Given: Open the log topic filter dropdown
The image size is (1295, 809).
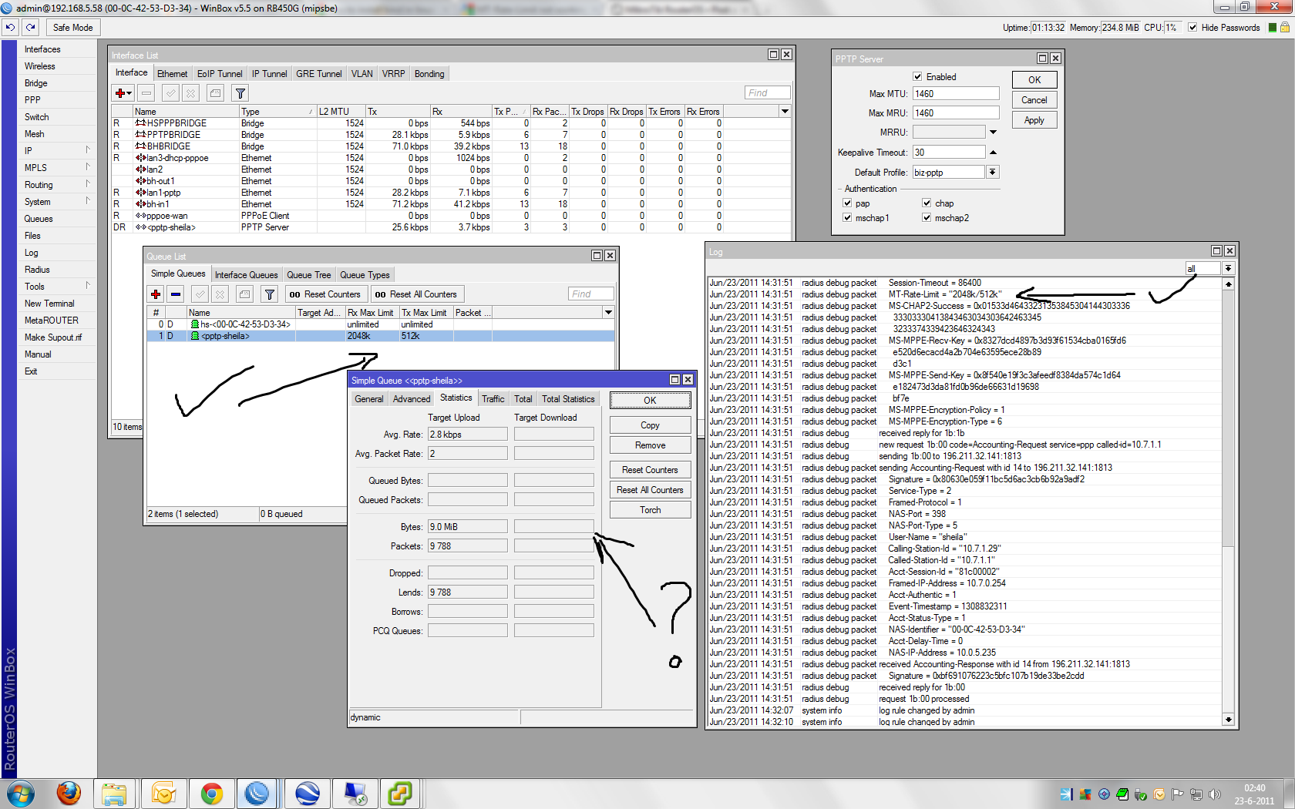Looking at the screenshot, I should (1228, 268).
